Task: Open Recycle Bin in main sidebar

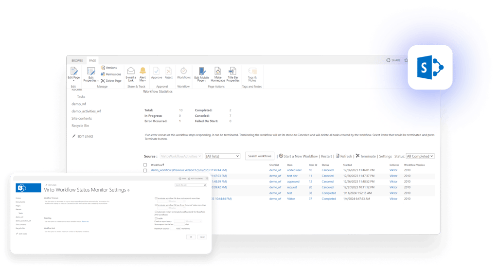Action: 80,126
